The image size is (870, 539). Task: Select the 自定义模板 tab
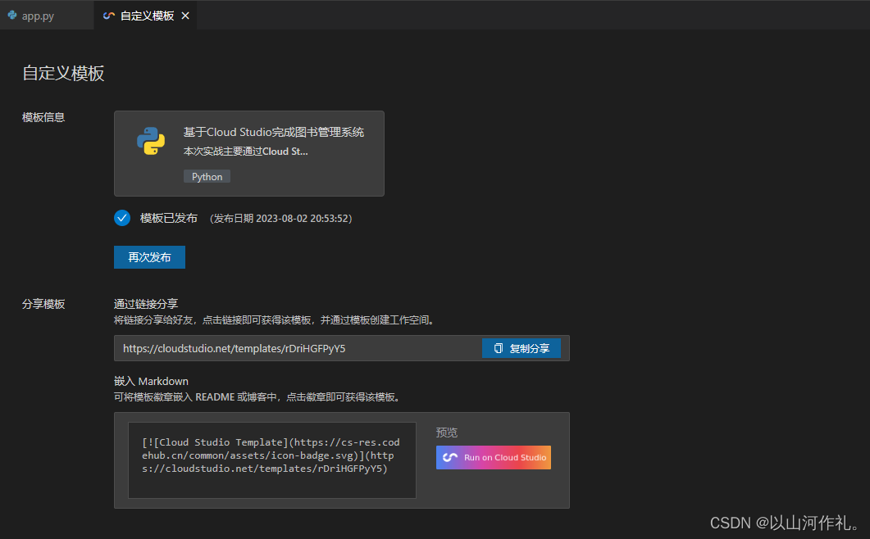tap(147, 16)
